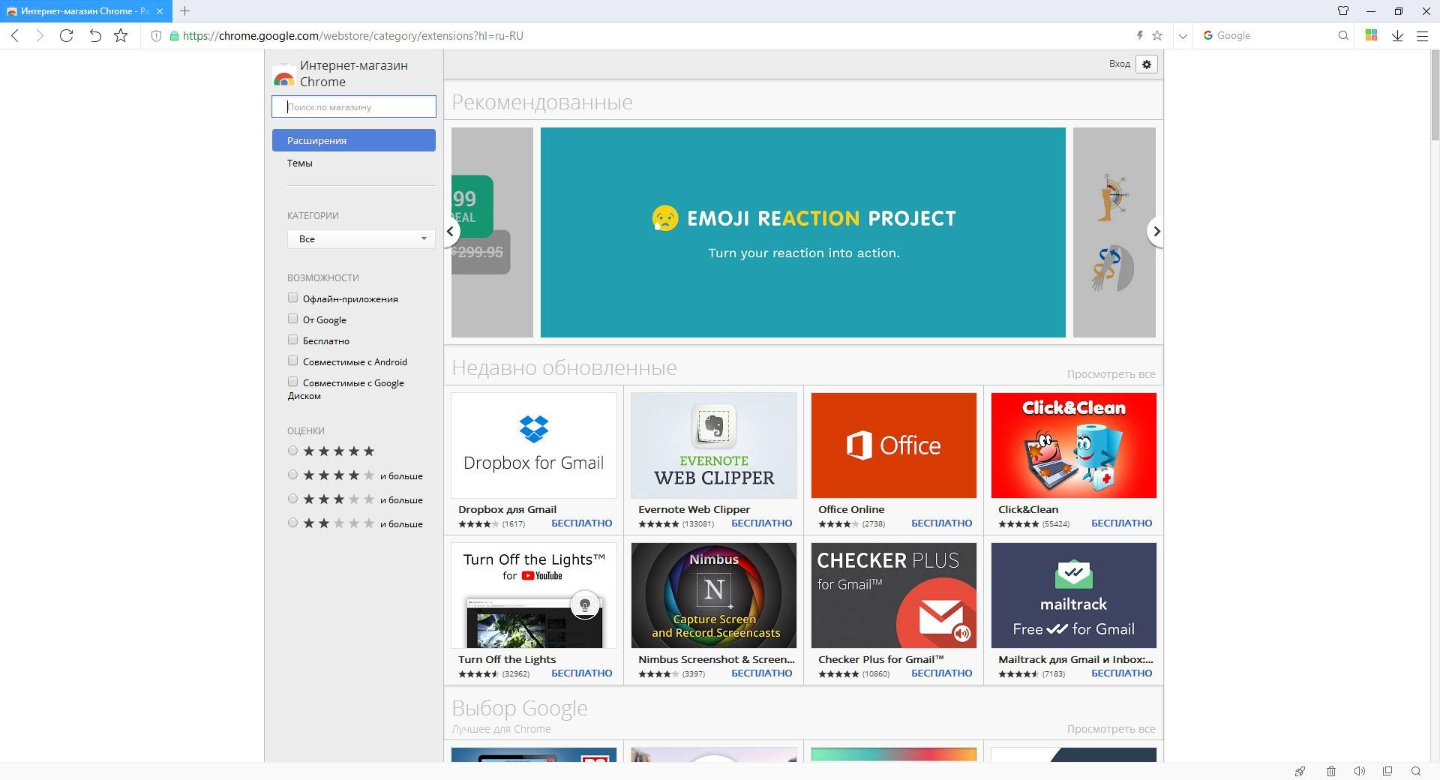1440x780 pixels.
Task: Click the Интернет-магазин Chrome title
Action: pyautogui.click(x=354, y=73)
